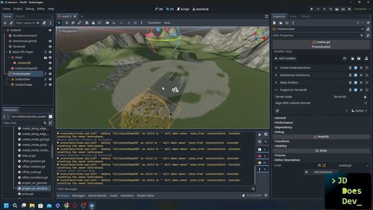Copy output selection icon
The height and width of the screenshot is (210, 373).
click(266, 135)
